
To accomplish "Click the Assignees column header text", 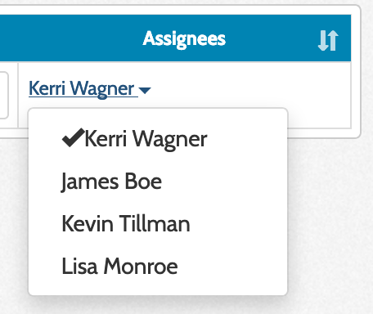I will point(184,39).
